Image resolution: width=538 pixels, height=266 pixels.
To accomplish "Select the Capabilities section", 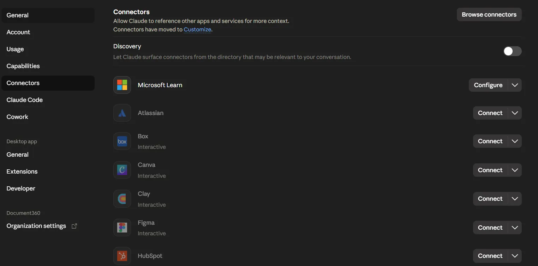I will tap(48, 66).
